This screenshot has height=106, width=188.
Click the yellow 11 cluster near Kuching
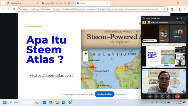[121, 69]
